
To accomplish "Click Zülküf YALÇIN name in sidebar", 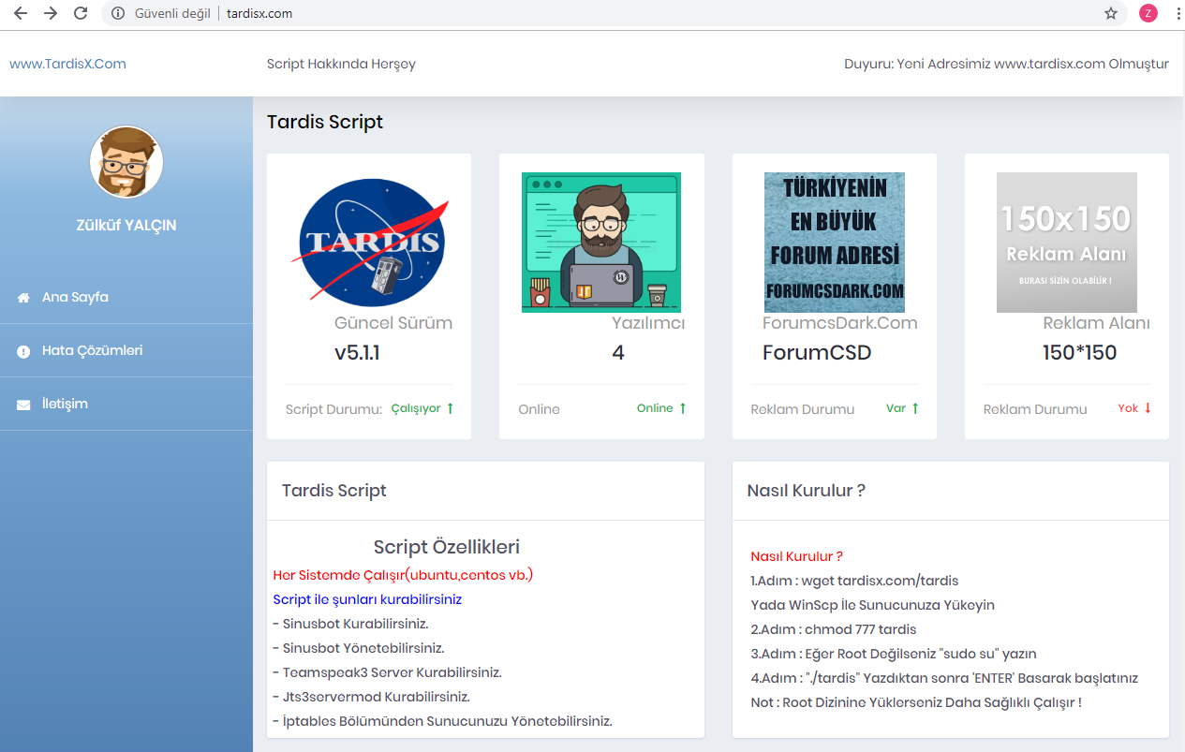I will coord(126,226).
